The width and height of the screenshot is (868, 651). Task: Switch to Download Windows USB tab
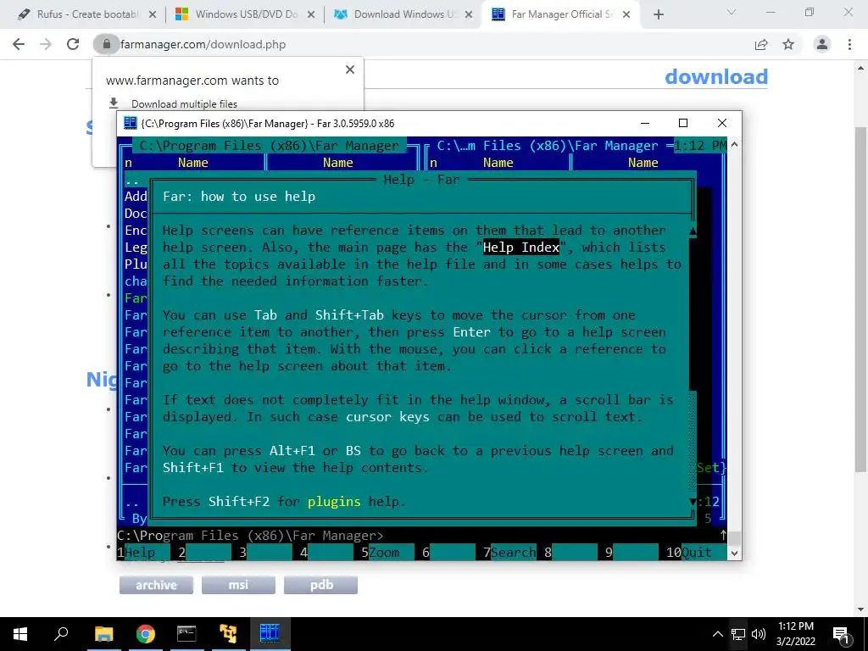tap(403, 14)
